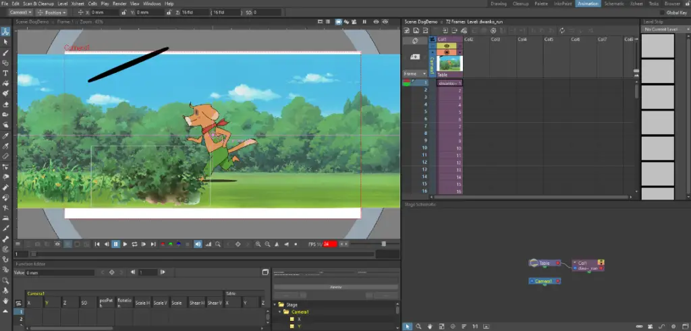Screen dimensions: 691x331
Task: Click the Camera1 node in schematic
Action: click(545, 281)
